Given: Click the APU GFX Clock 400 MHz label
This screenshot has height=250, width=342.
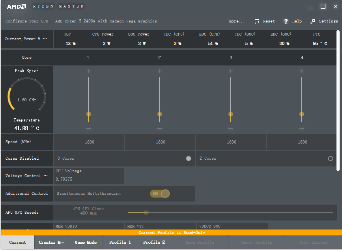Looking at the screenshot, I should coord(88,211).
